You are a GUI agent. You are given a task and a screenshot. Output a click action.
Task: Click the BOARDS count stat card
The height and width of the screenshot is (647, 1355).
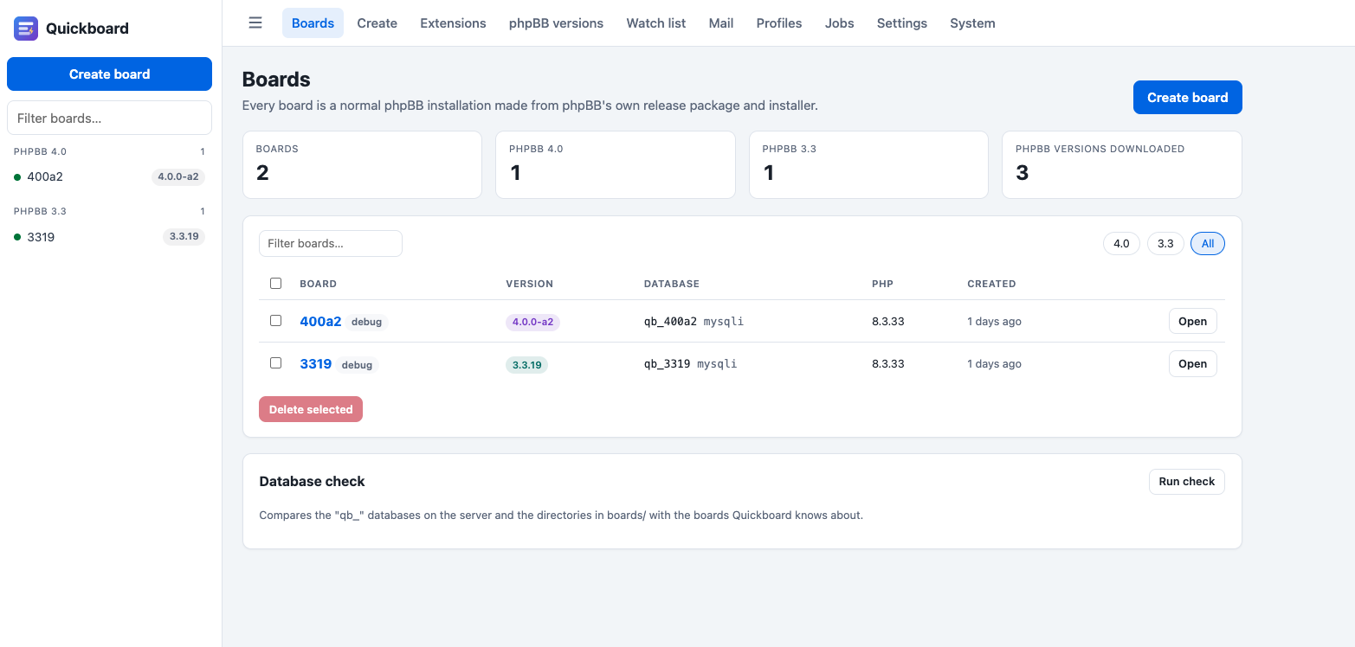click(362, 164)
